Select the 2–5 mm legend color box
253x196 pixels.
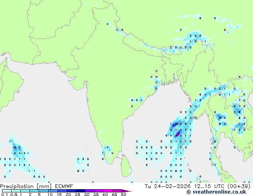(x=35, y=191)
